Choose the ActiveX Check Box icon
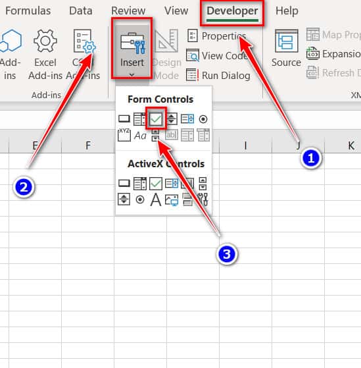This screenshot has width=361, height=368. [x=156, y=183]
